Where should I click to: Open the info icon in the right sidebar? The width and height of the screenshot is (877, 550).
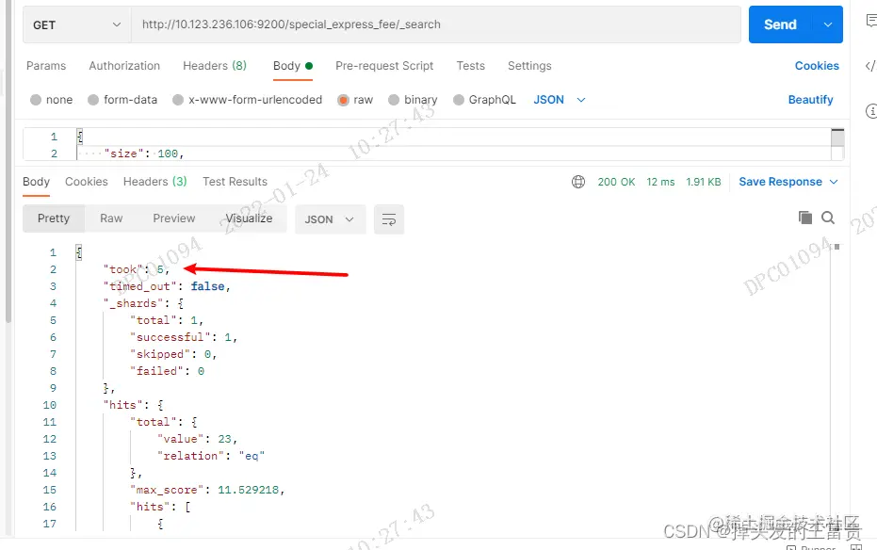pos(870,111)
